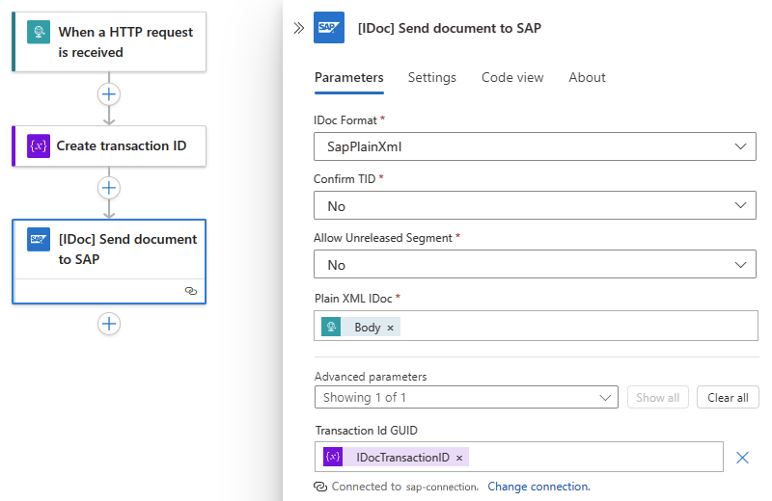Click the Change connection link
The image size is (772, 501).
tap(538, 487)
